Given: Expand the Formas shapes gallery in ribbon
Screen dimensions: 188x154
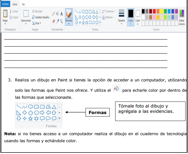Looking at the screenshot, I should 100,23.
